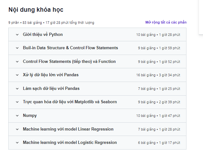Click the chevron icon for Xử lý dữ liệu lớn với Pandas
Screen dimensions: 203x155
17,75
